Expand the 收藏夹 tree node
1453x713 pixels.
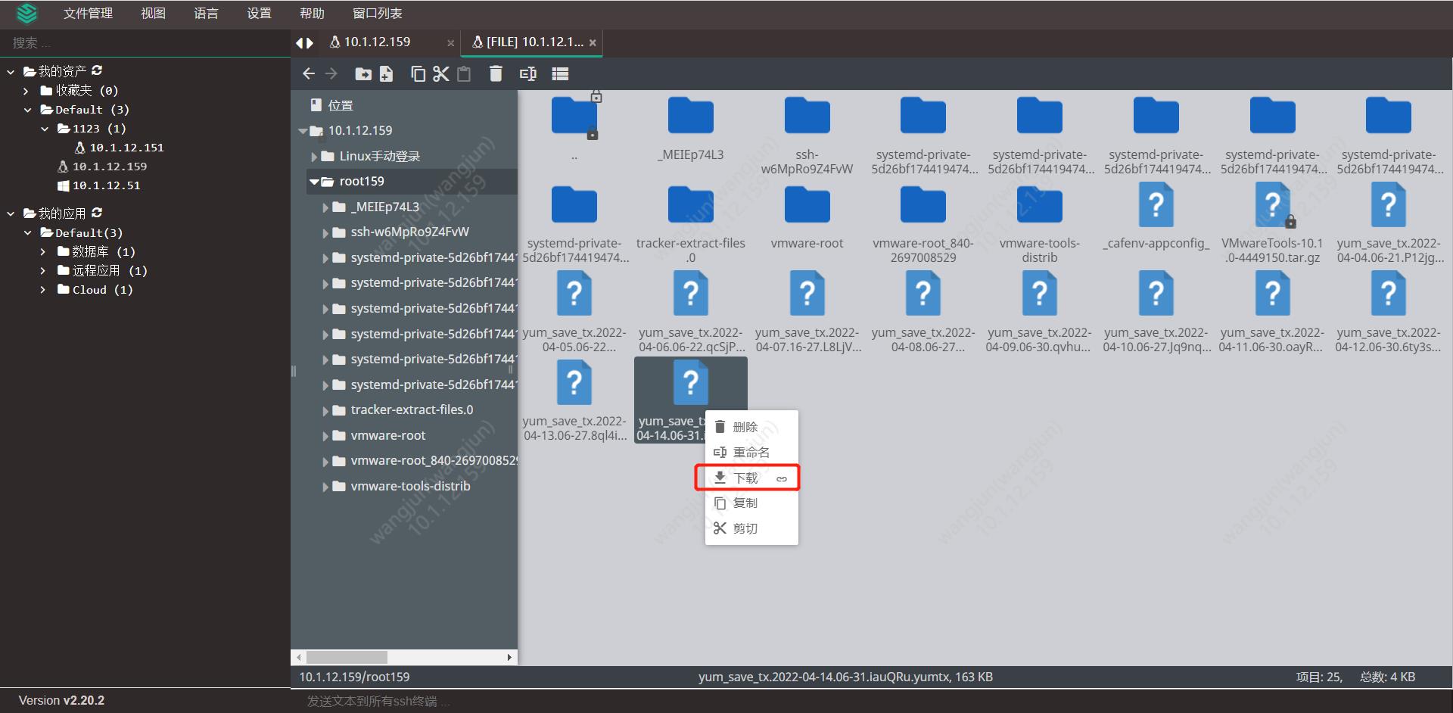pos(25,90)
